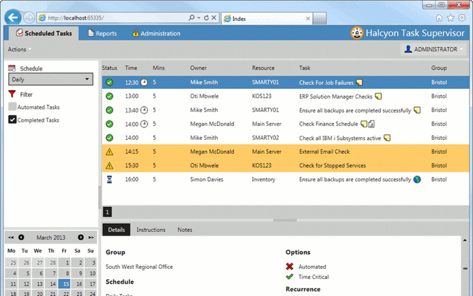Open address bar search dropdown arrow

pos(199,18)
